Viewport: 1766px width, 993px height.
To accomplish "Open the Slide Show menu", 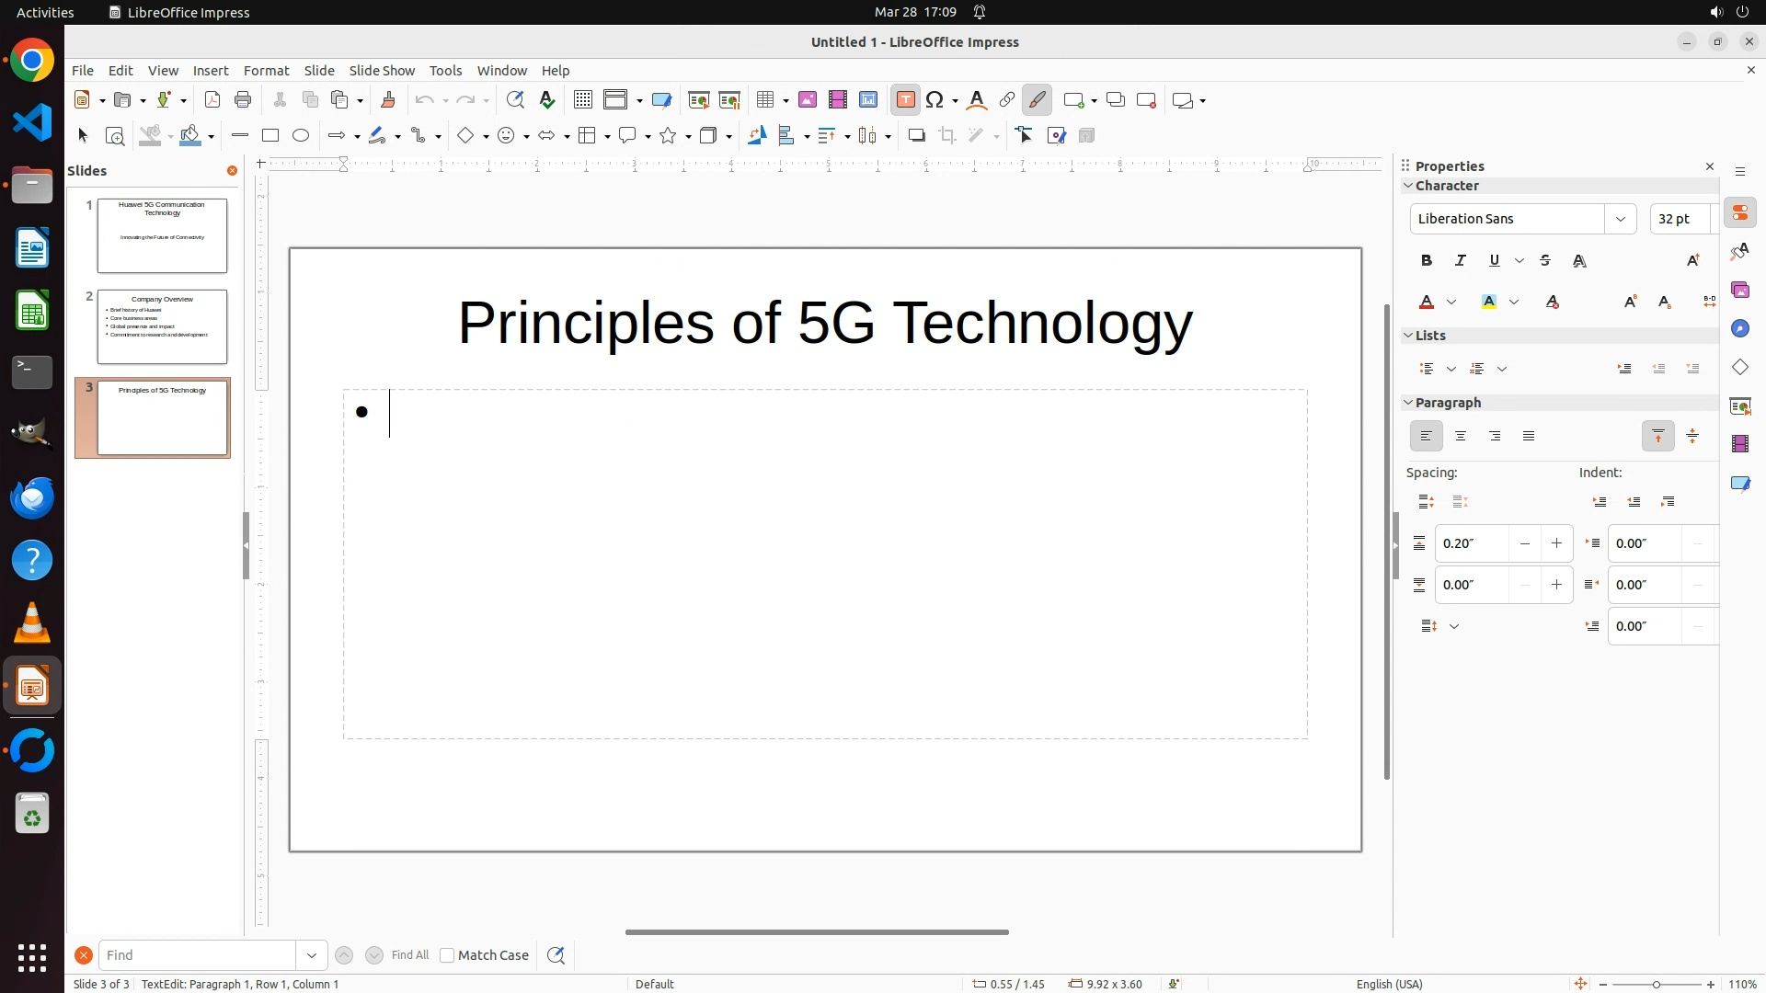I will (x=382, y=71).
